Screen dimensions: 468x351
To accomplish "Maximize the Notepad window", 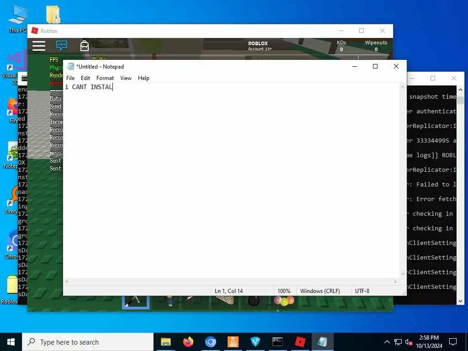I will point(375,66).
